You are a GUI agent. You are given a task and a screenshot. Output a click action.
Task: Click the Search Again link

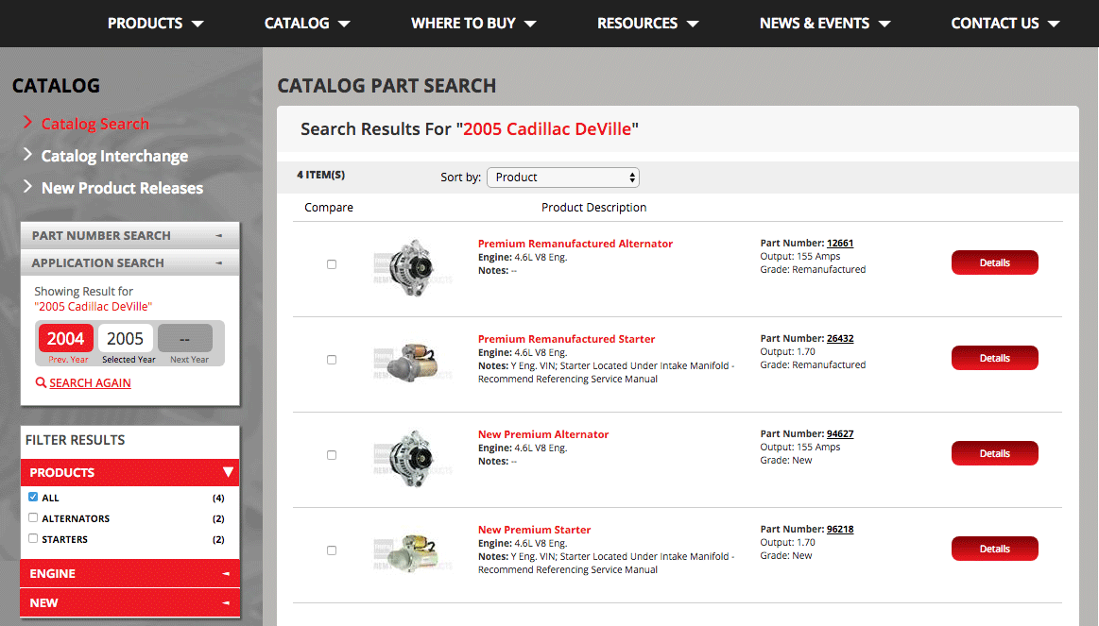click(x=91, y=383)
